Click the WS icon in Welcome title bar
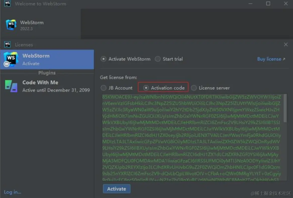 pos(7,4)
